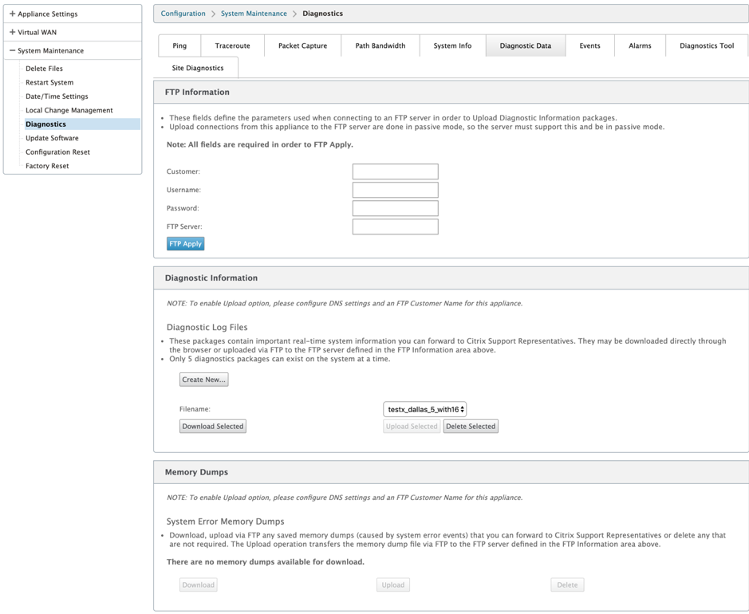Click Create New diagnostics package button
This screenshot has height=614, width=749.
(204, 380)
